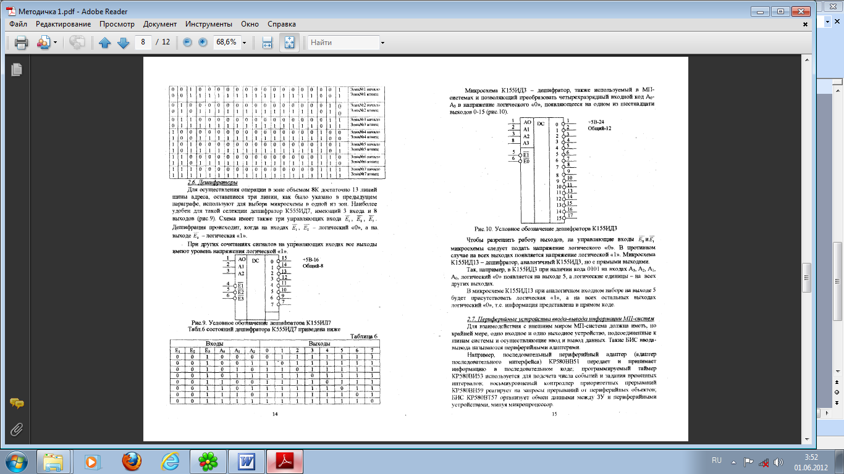Click the Найти search field
Image resolution: width=844 pixels, height=474 pixels.
coord(344,43)
